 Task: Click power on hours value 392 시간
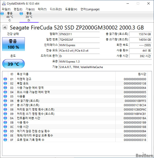140,56
